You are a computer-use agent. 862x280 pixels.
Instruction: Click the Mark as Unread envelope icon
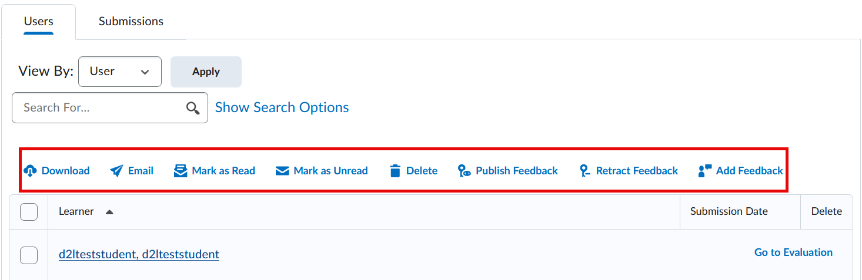click(x=282, y=171)
